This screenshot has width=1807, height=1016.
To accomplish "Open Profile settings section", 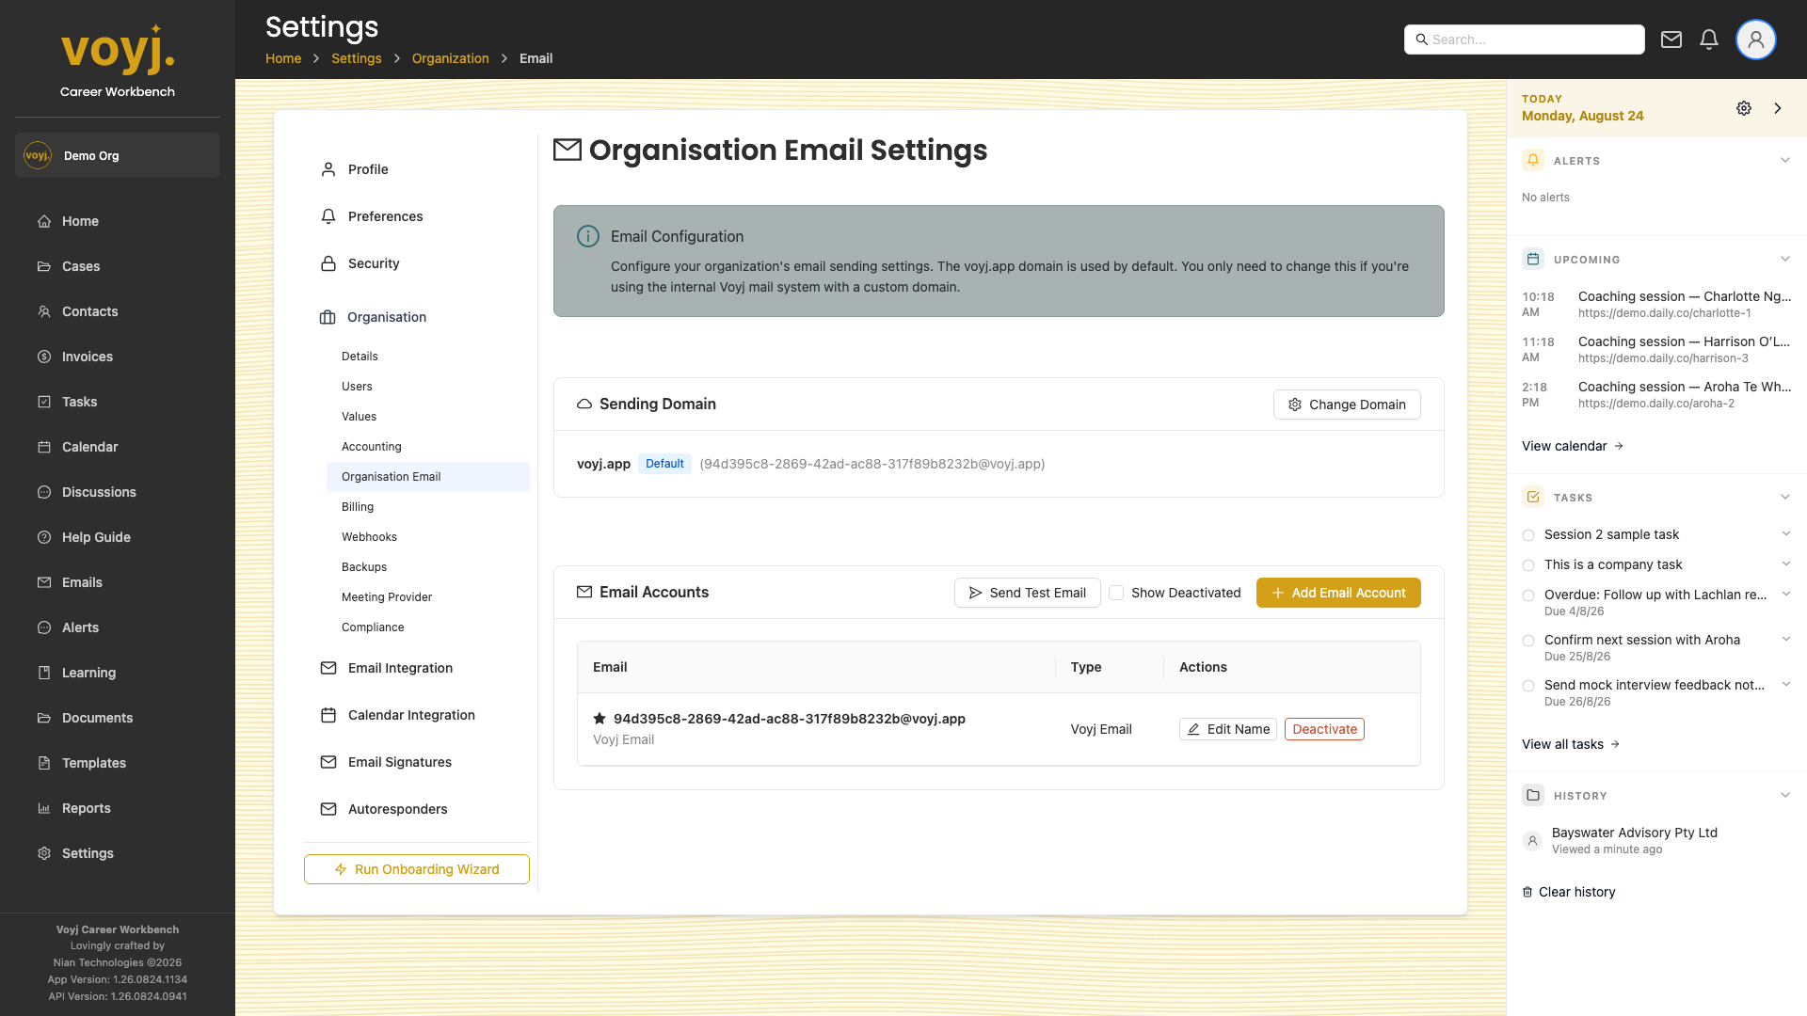I will click(417, 169).
